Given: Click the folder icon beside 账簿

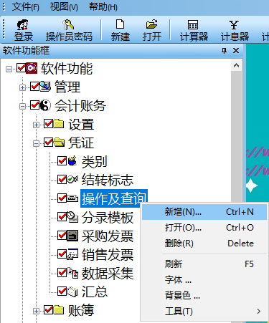Looking at the screenshot, I should click(x=59, y=310).
